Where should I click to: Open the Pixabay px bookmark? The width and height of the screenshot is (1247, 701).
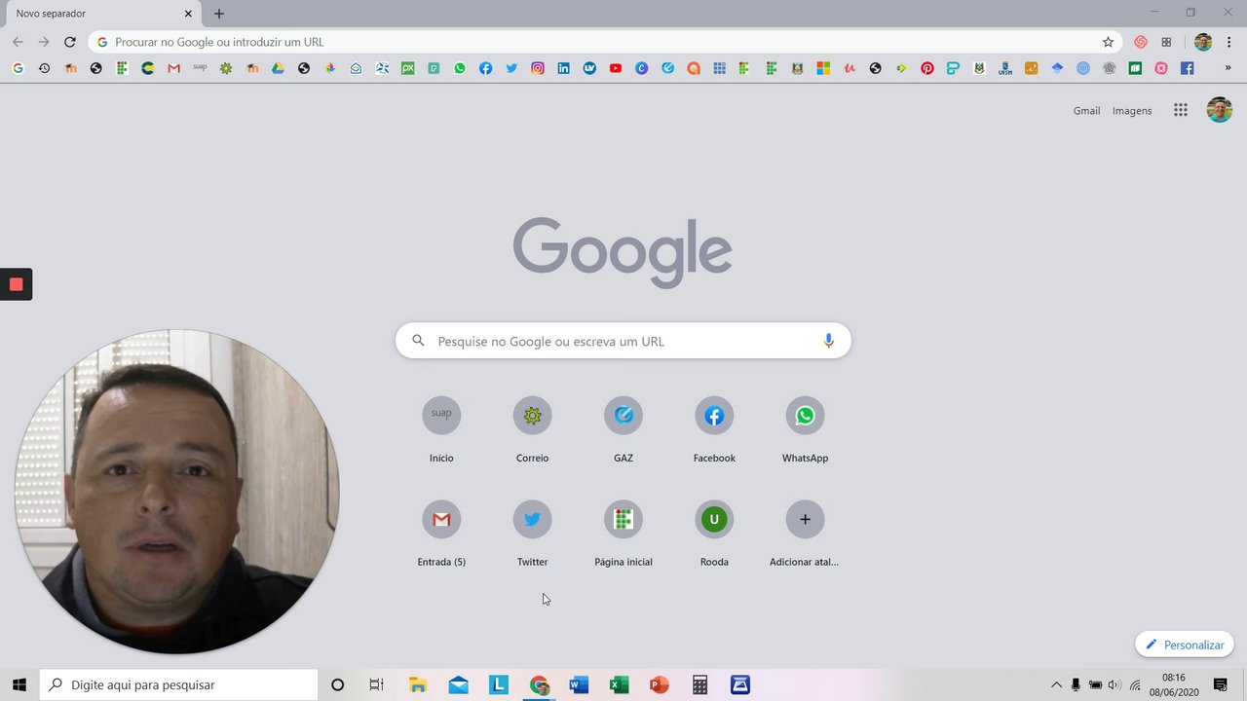[x=408, y=68]
